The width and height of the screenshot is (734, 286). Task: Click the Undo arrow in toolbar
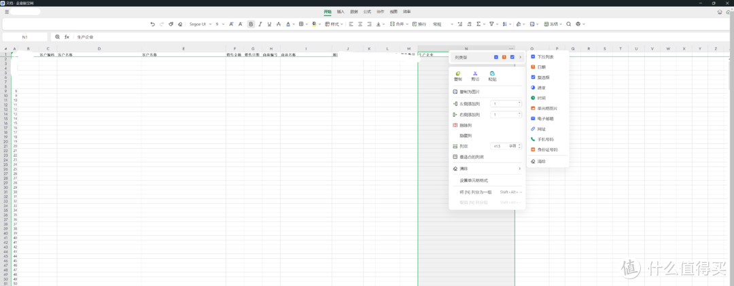coord(152,24)
